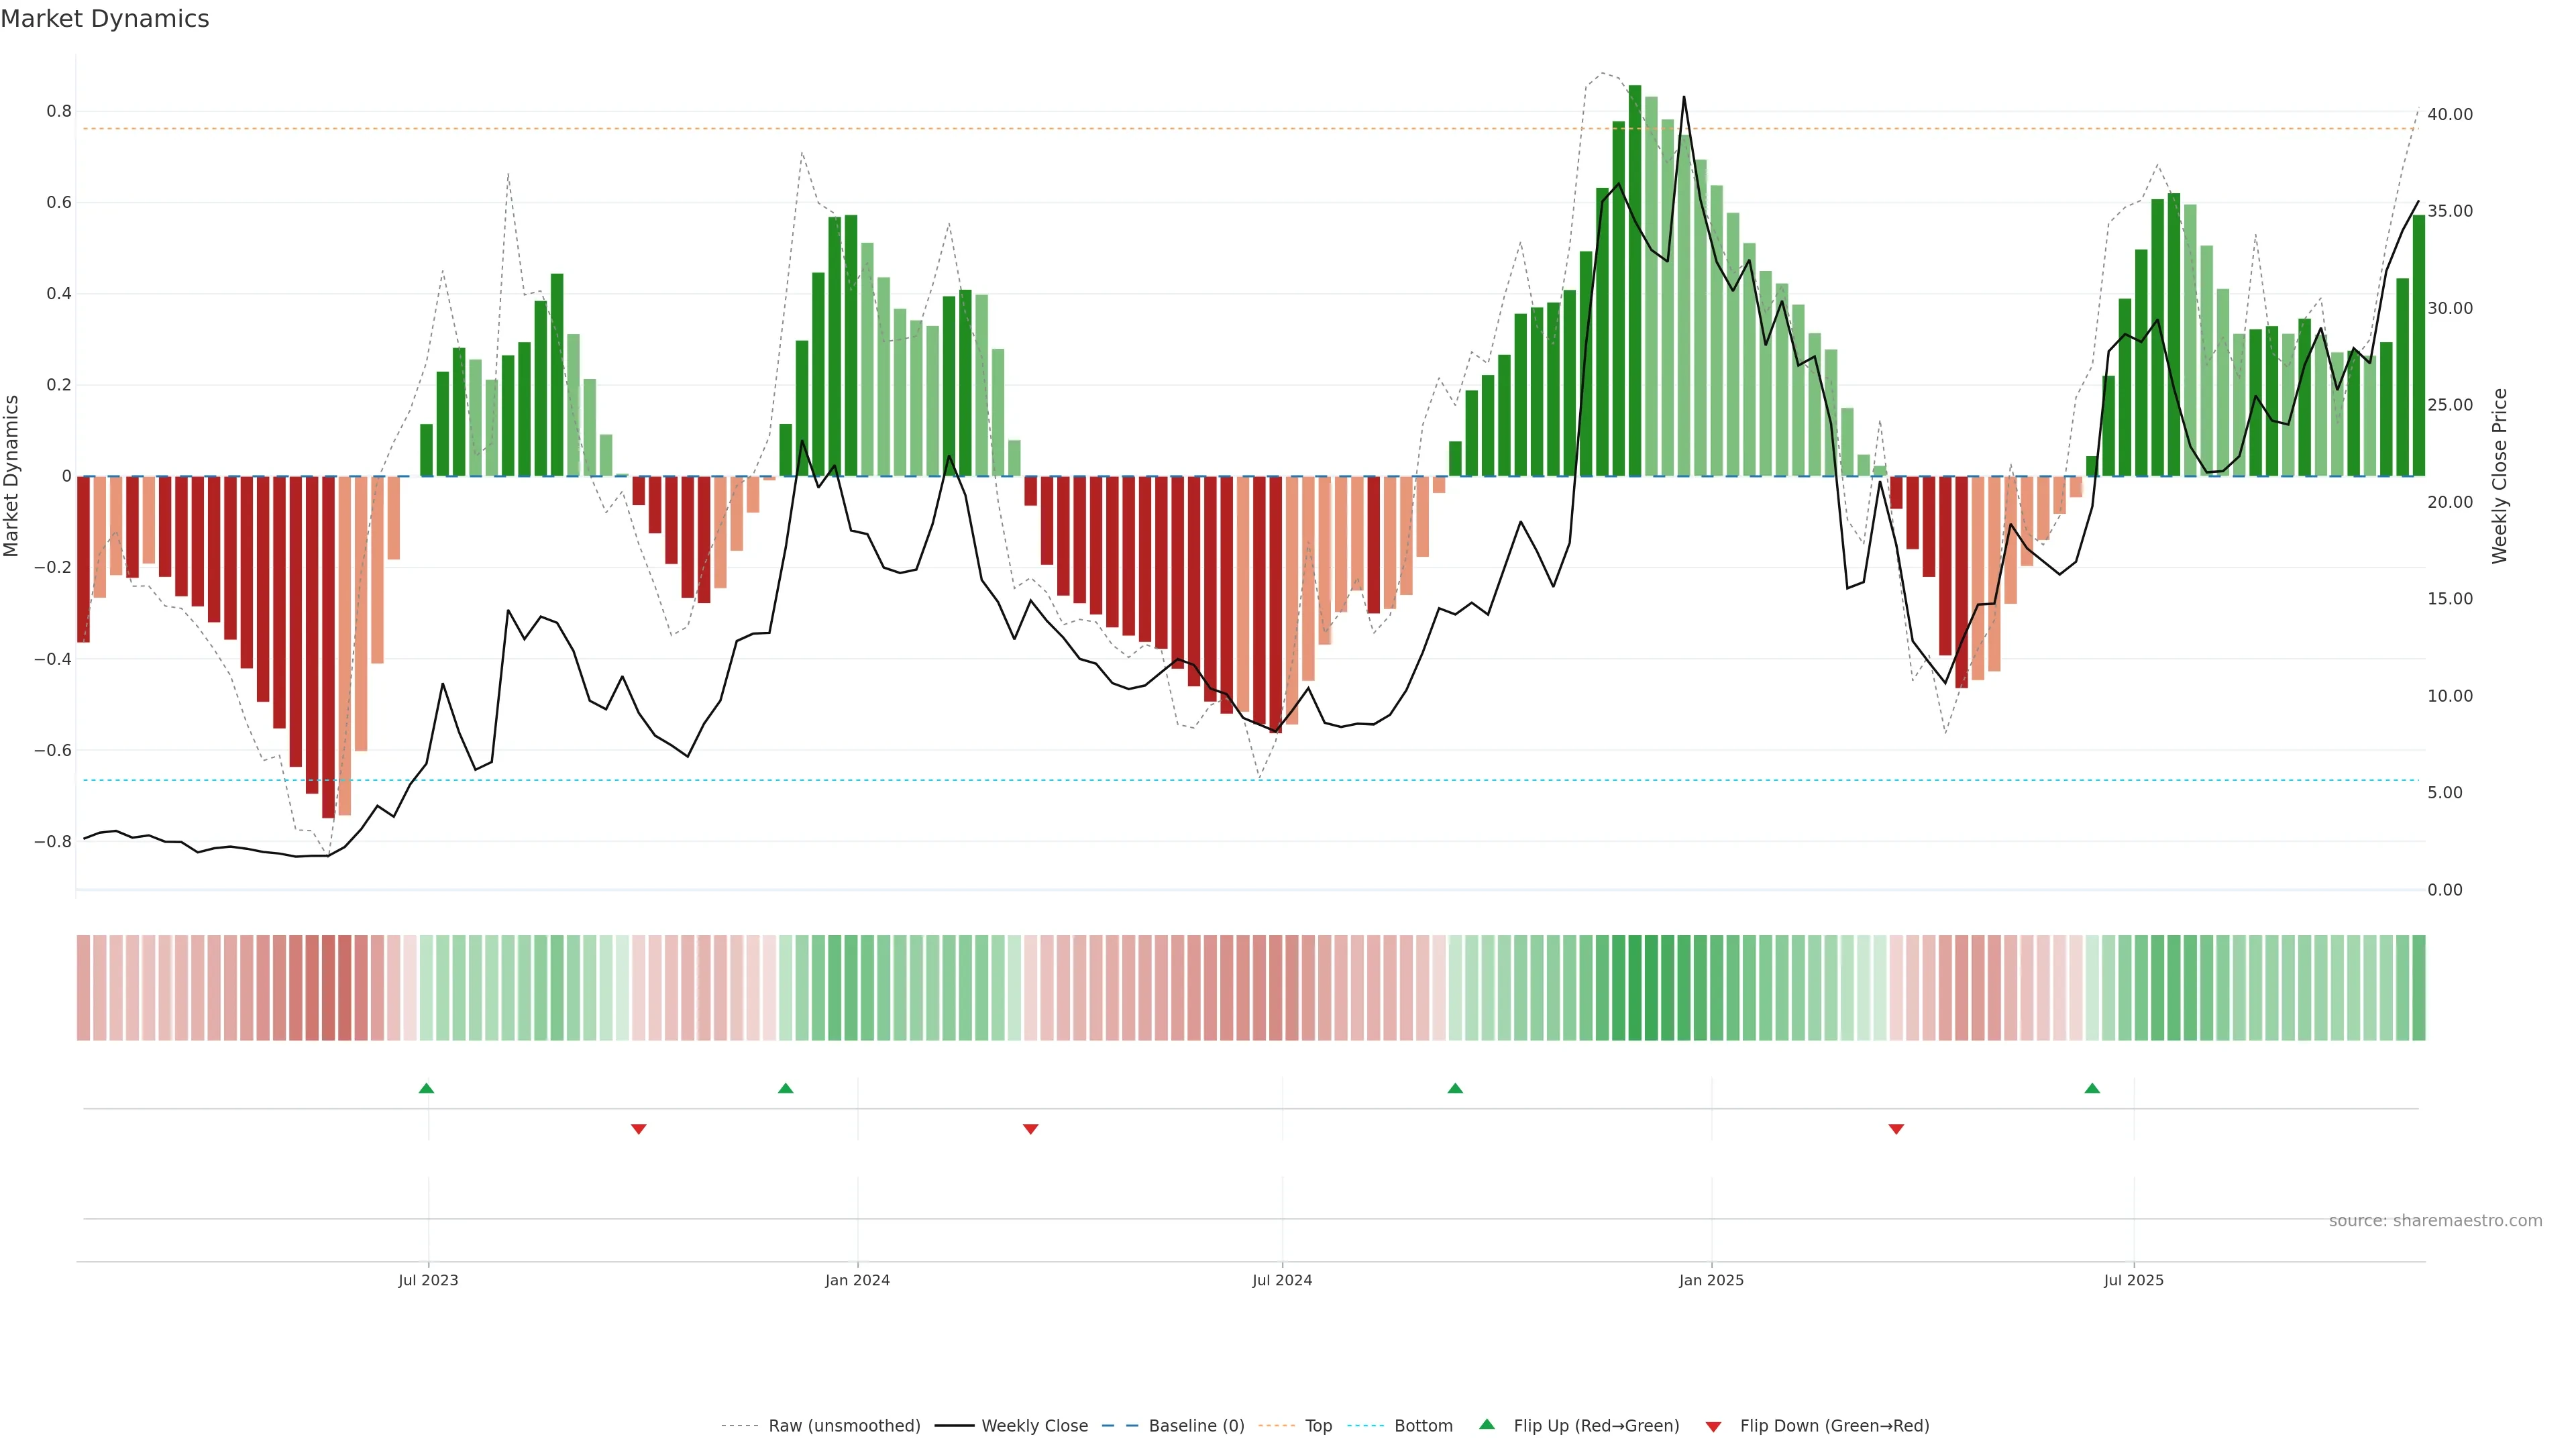The width and height of the screenshot is (2576, 1449).
Task: Click the red flip-down triangle after Jan 2024
Action: coord(1031,1129)
